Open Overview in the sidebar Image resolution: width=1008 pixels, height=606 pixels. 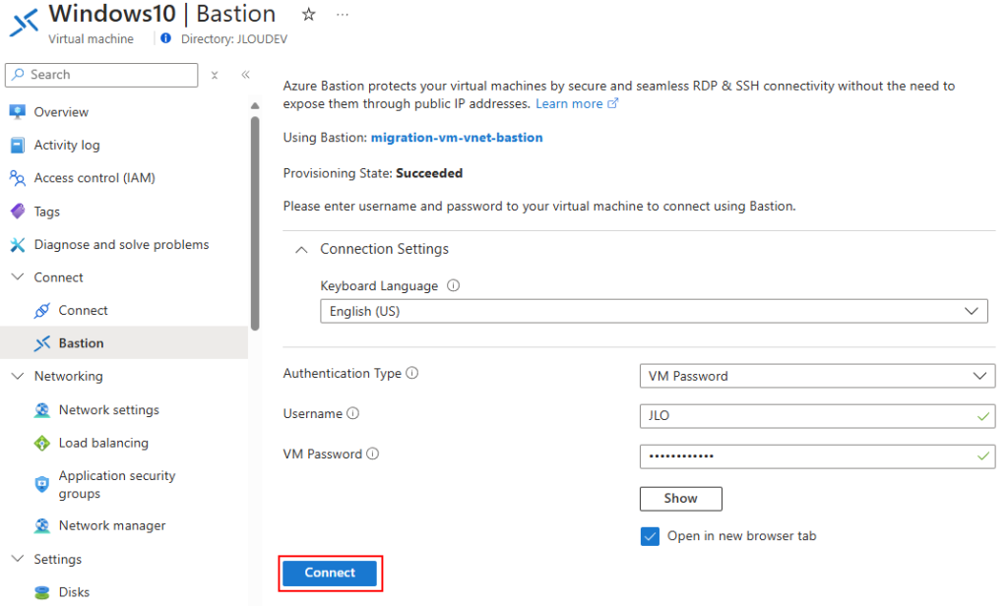pyautogui.click(x=61, y=112)
